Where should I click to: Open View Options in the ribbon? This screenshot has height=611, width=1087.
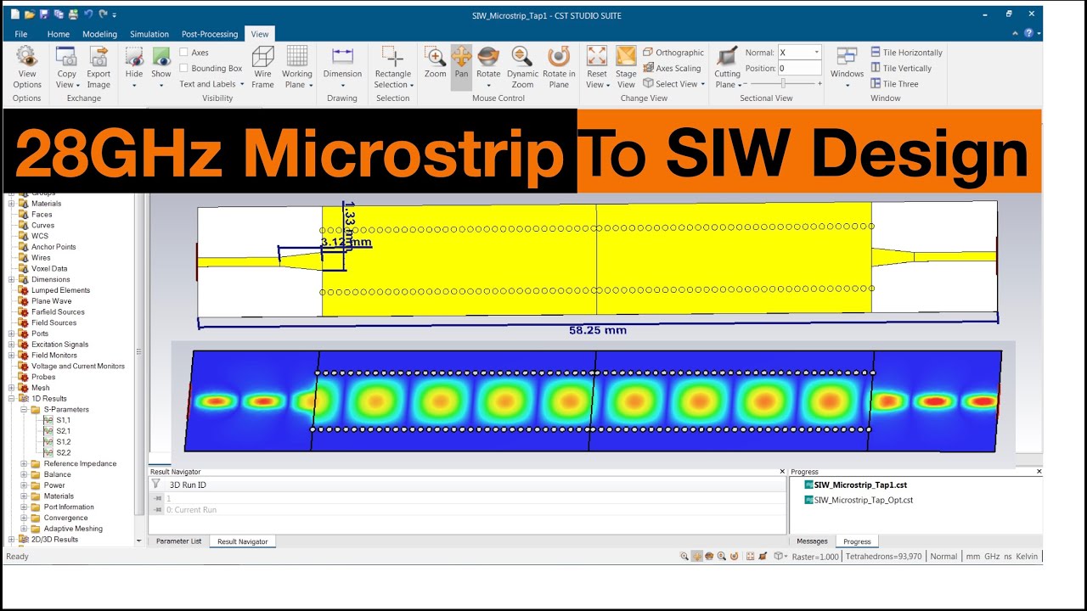[x=27, y=67]
